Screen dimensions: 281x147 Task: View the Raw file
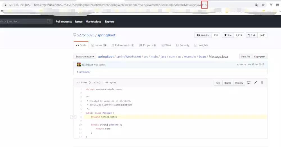pos(218,83)
